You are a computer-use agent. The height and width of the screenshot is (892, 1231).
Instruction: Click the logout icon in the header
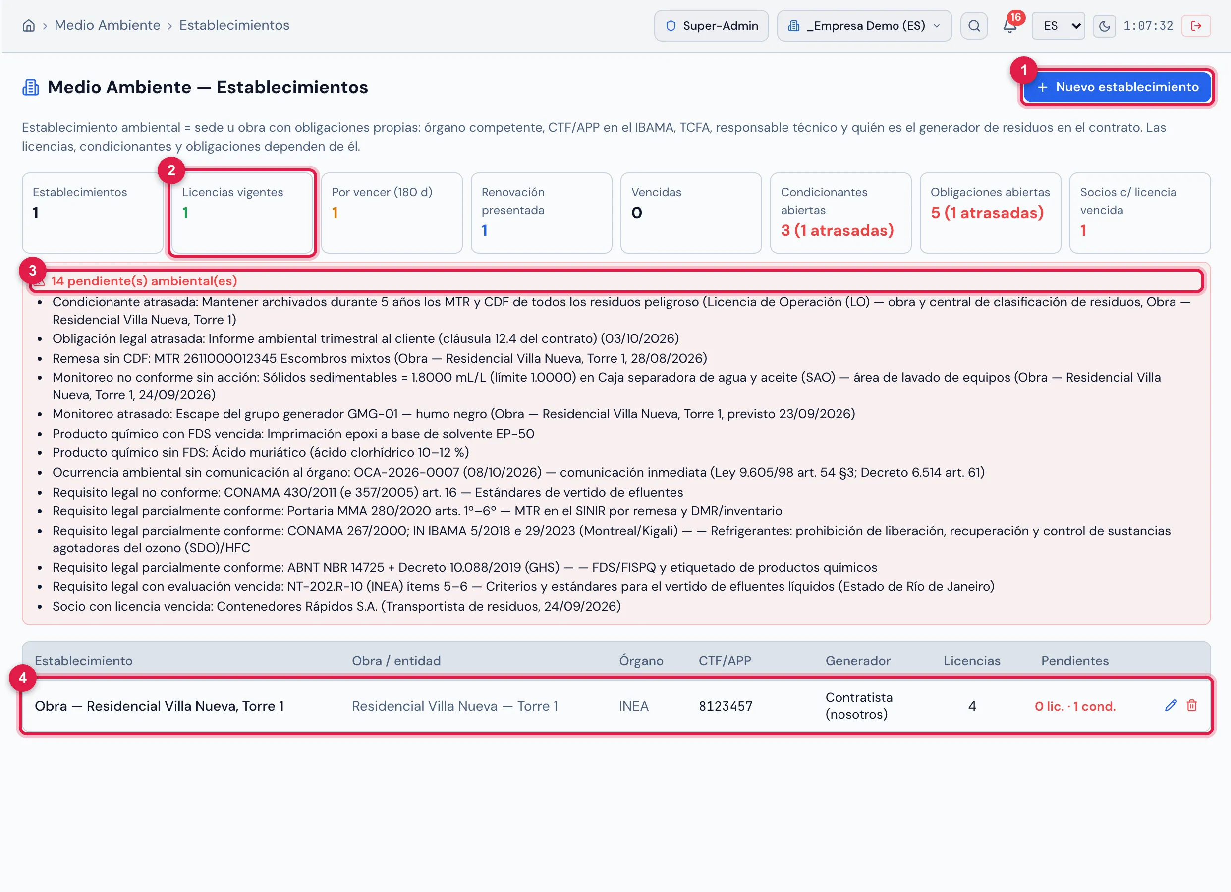(1196, 25)
